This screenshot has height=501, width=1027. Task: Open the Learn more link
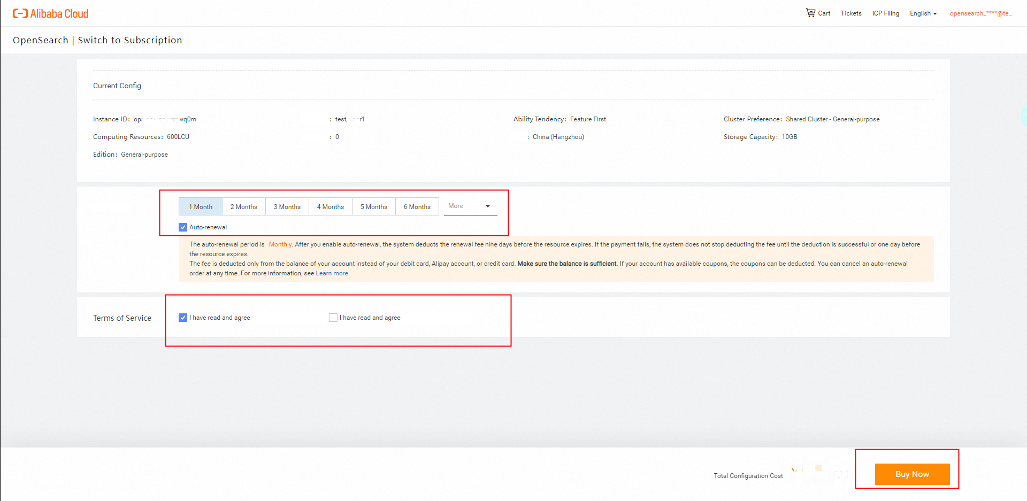click(332, 273)
